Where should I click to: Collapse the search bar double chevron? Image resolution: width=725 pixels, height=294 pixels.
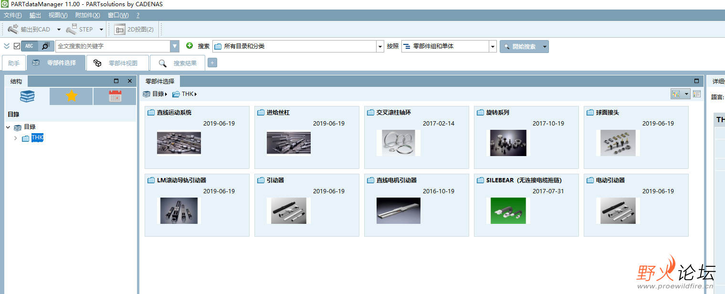click(x=7, y=46)
